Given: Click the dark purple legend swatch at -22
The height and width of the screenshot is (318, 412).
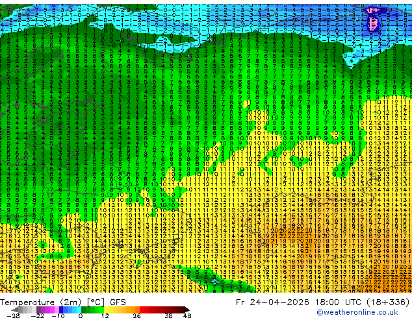Looking at the screenshot, I should click(38, 310).
